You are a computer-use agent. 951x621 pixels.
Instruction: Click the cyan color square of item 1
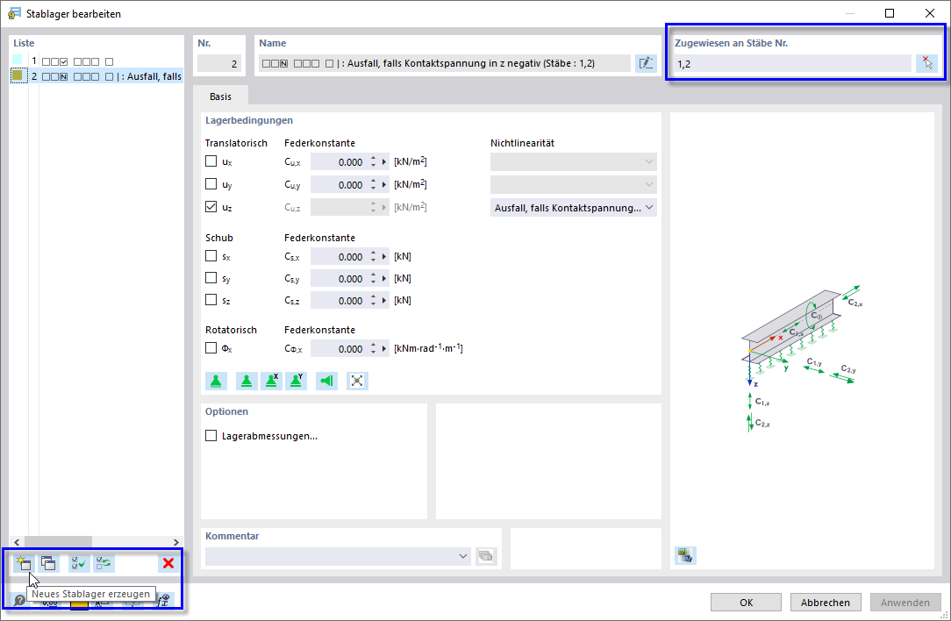(18, 60)
